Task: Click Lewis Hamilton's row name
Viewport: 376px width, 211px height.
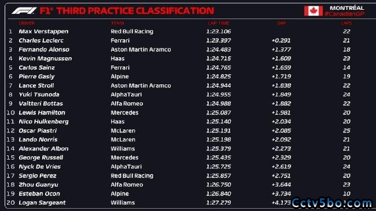Action: pos(42,113)
